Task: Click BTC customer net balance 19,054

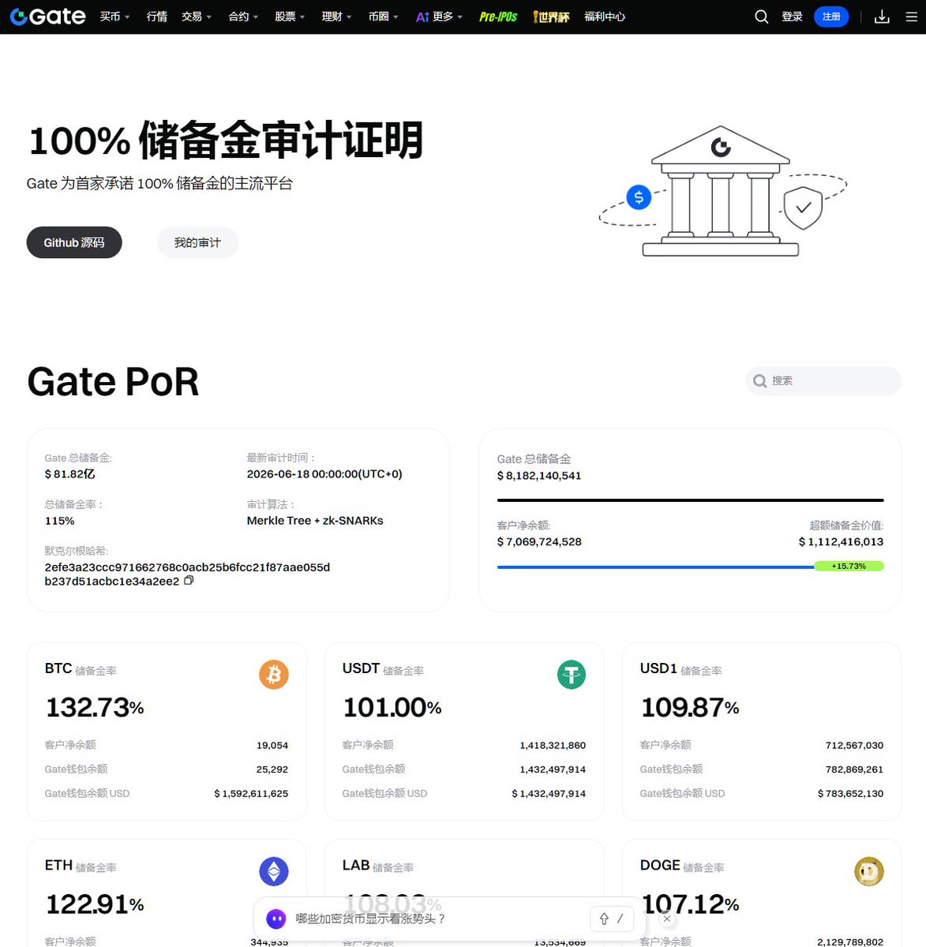Action: pyautogui.click(x=272, y=745)
